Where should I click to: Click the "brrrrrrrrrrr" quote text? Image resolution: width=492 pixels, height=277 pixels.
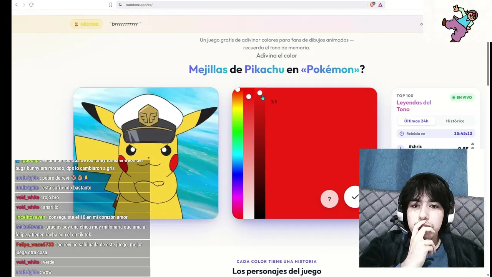[x=125, y=24]
